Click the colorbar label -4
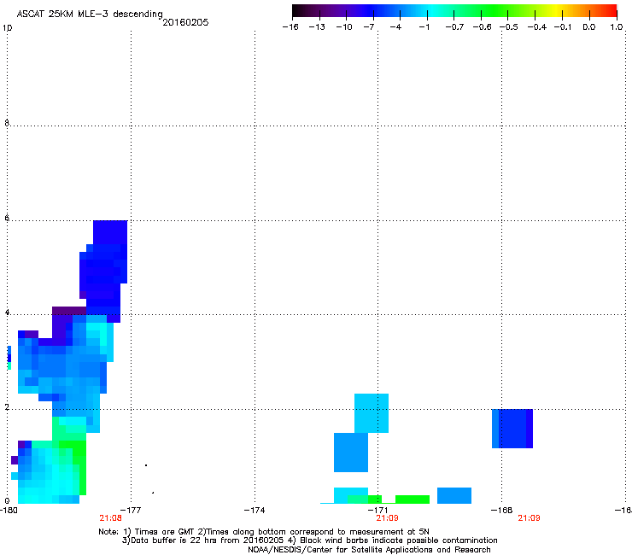 [395, 27]
